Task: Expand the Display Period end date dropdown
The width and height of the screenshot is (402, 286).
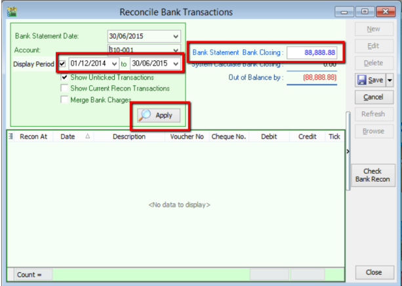Action: pyautogui.click(x=175, y=64)
